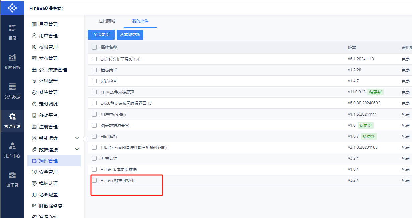Select 管理系统 gear icon
Image resolution: width=412 pixels, height=218 pixels.
click(12, 116)
